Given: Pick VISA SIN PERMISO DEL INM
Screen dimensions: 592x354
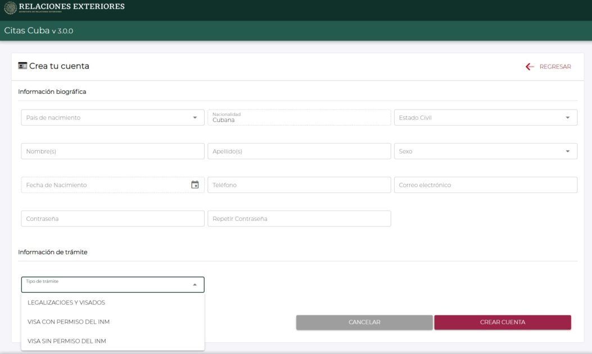Looking at the screenshot, I should point(67,341).
